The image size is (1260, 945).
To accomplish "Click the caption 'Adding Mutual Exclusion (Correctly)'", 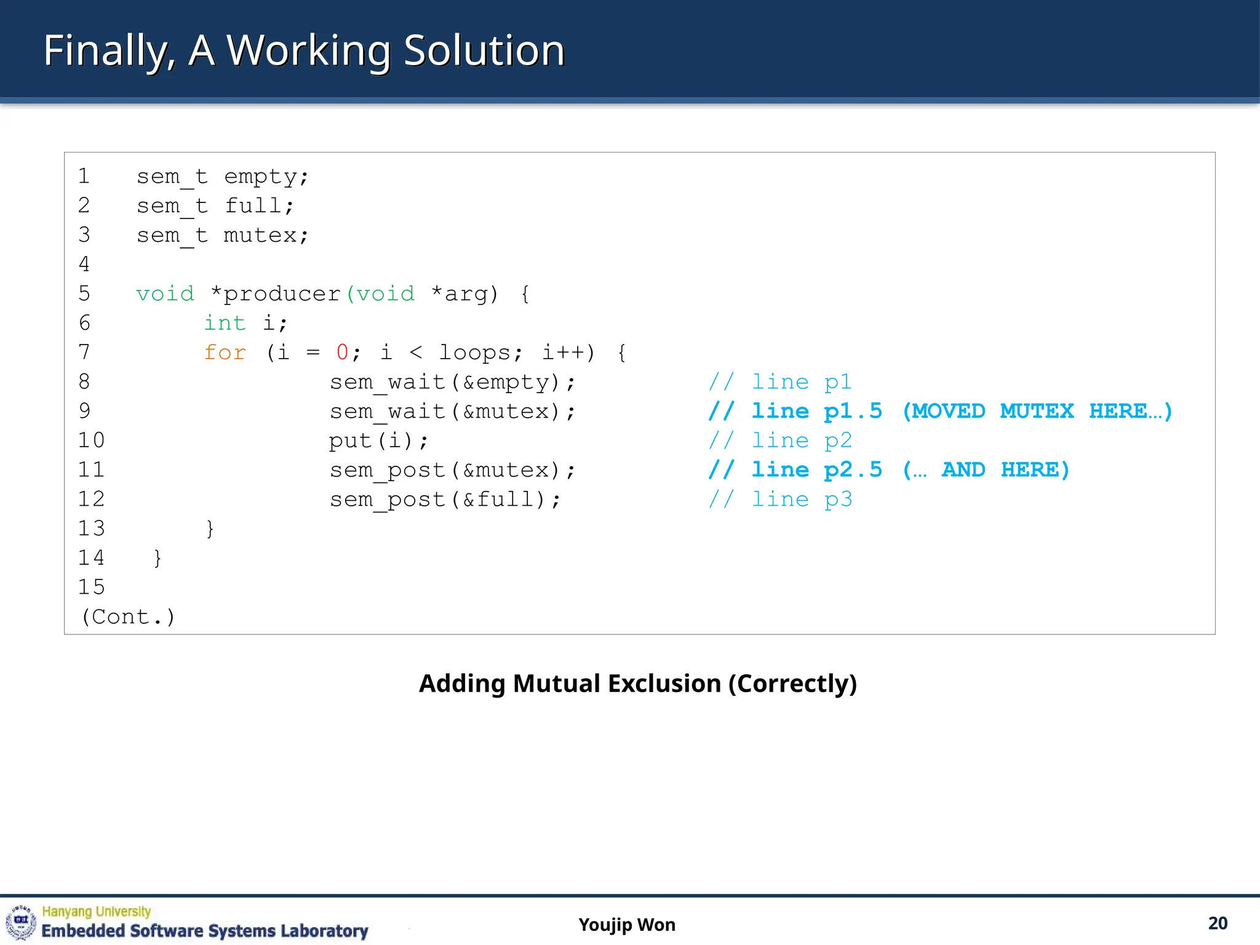I will pos(637,684).
